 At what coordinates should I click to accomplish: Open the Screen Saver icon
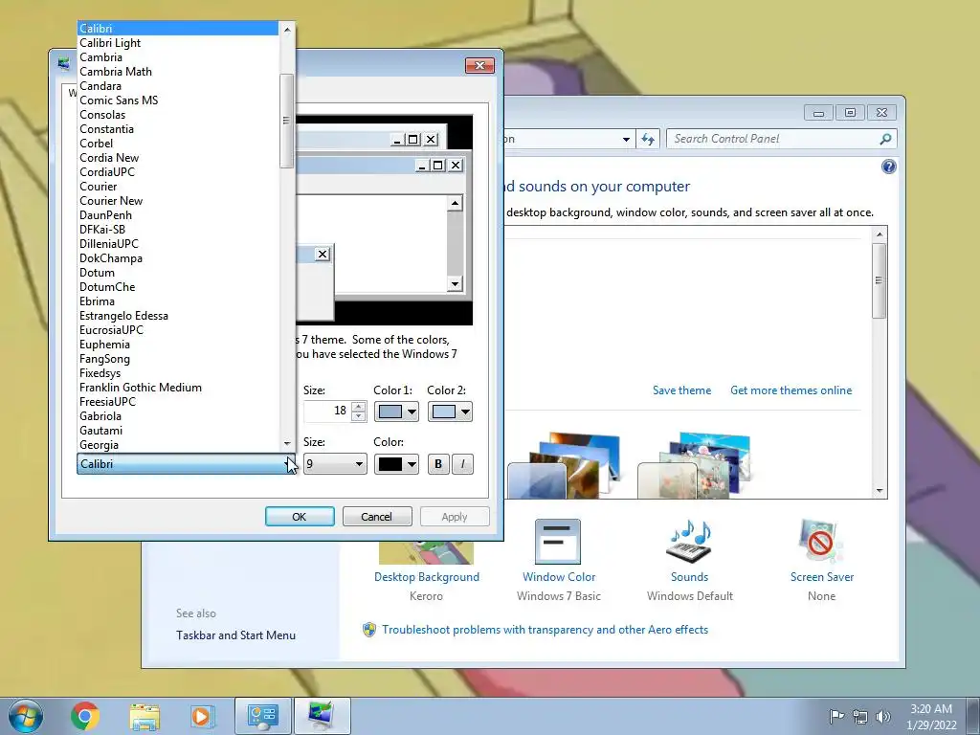(x=821, y=542)
